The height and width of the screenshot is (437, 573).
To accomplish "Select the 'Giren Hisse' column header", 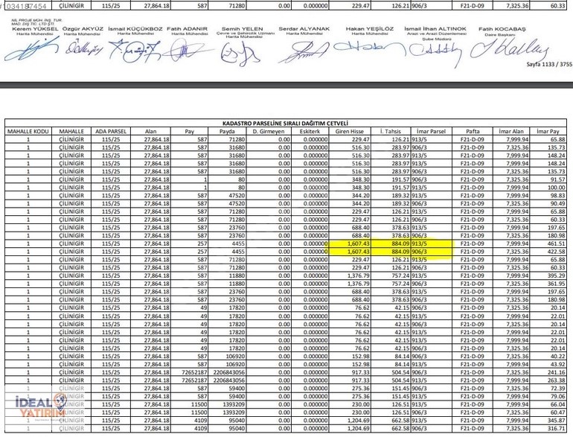I will tap(350, 131).
